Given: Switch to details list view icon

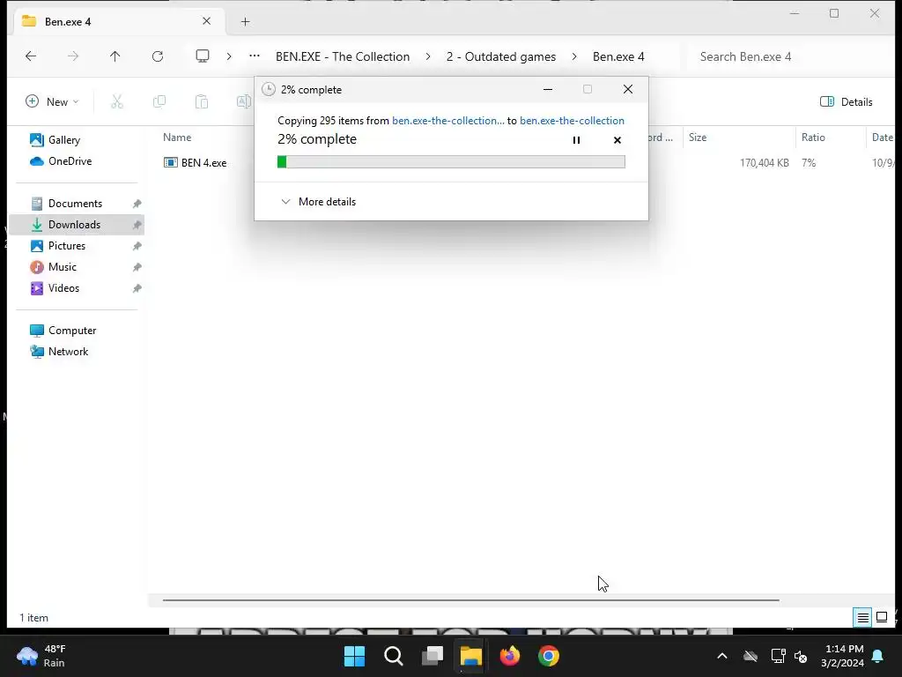Looking at the screenshot, I should (x=862, y=618).
